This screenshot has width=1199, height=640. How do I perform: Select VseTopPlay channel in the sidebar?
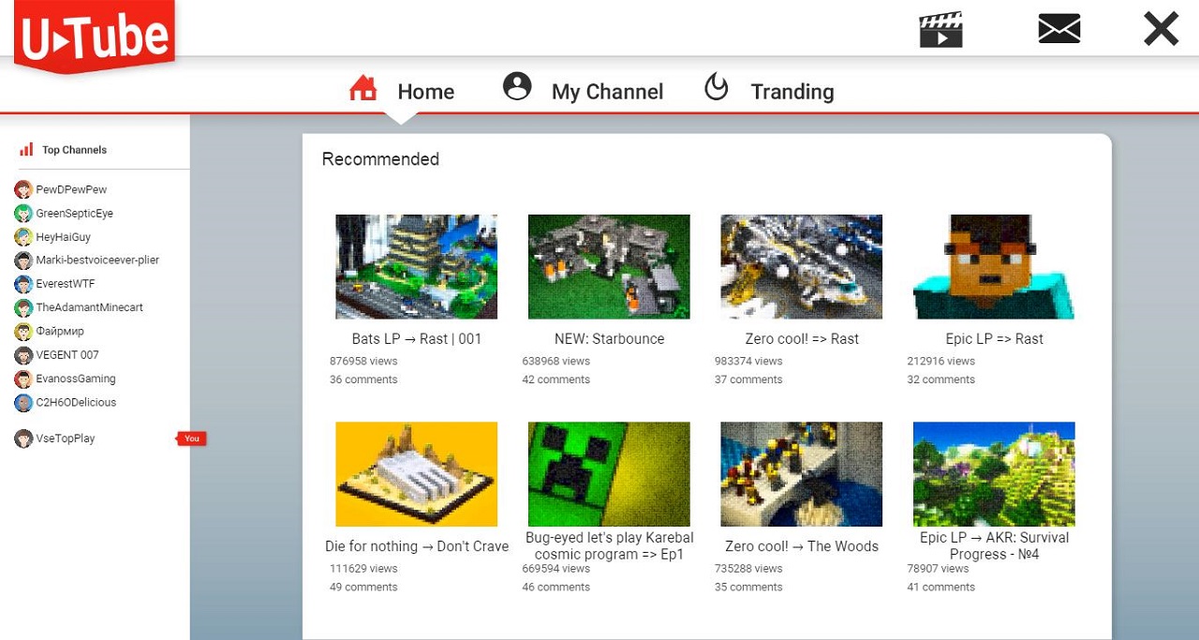pyautogui.click(x=65, y=439)
